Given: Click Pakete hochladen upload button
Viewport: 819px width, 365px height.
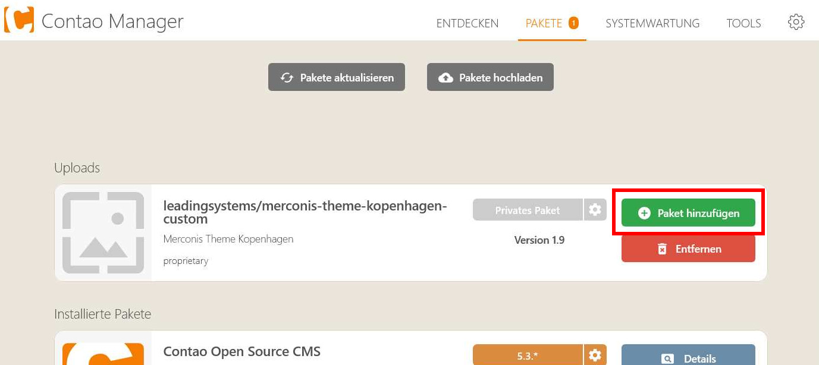Looking at the screenshot, I should pos(490,77).
